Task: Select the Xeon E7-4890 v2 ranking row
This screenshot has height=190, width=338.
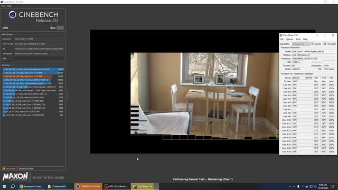Action: coord(33,80)
